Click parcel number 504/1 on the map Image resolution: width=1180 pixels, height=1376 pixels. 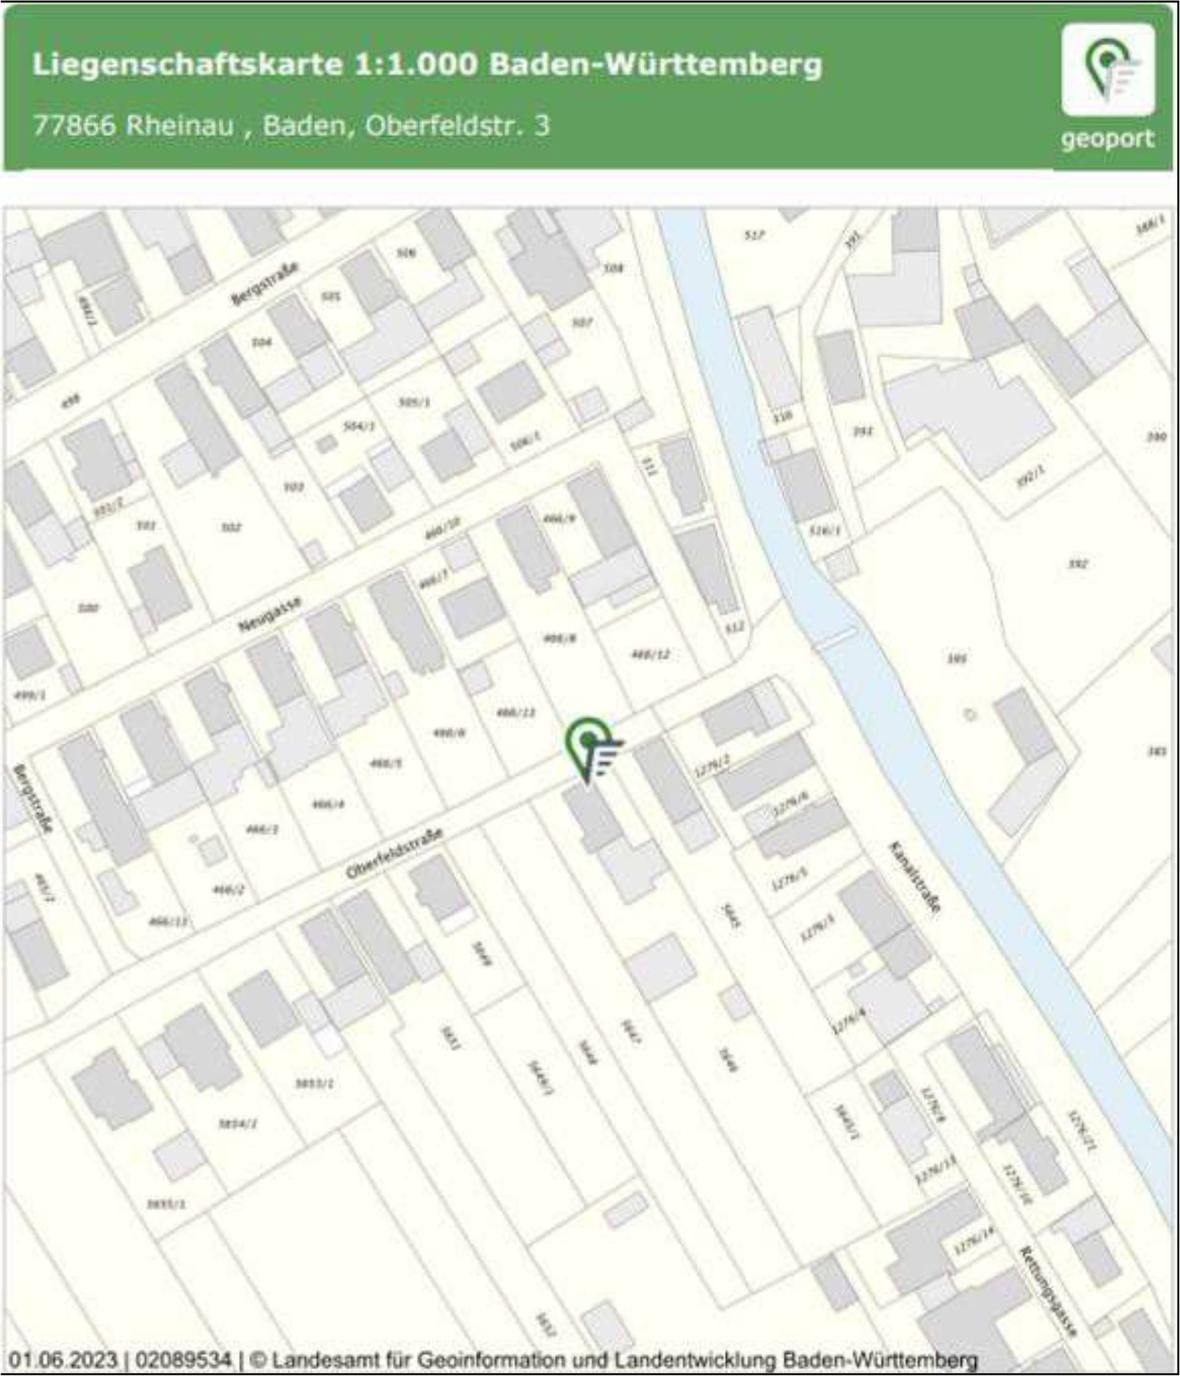tap(359, 426)
